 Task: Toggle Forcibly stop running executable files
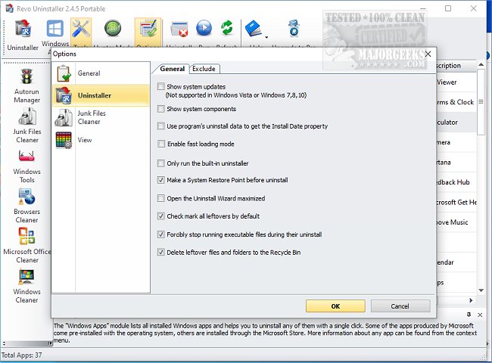pyautogui.click(x=161, y=234)
